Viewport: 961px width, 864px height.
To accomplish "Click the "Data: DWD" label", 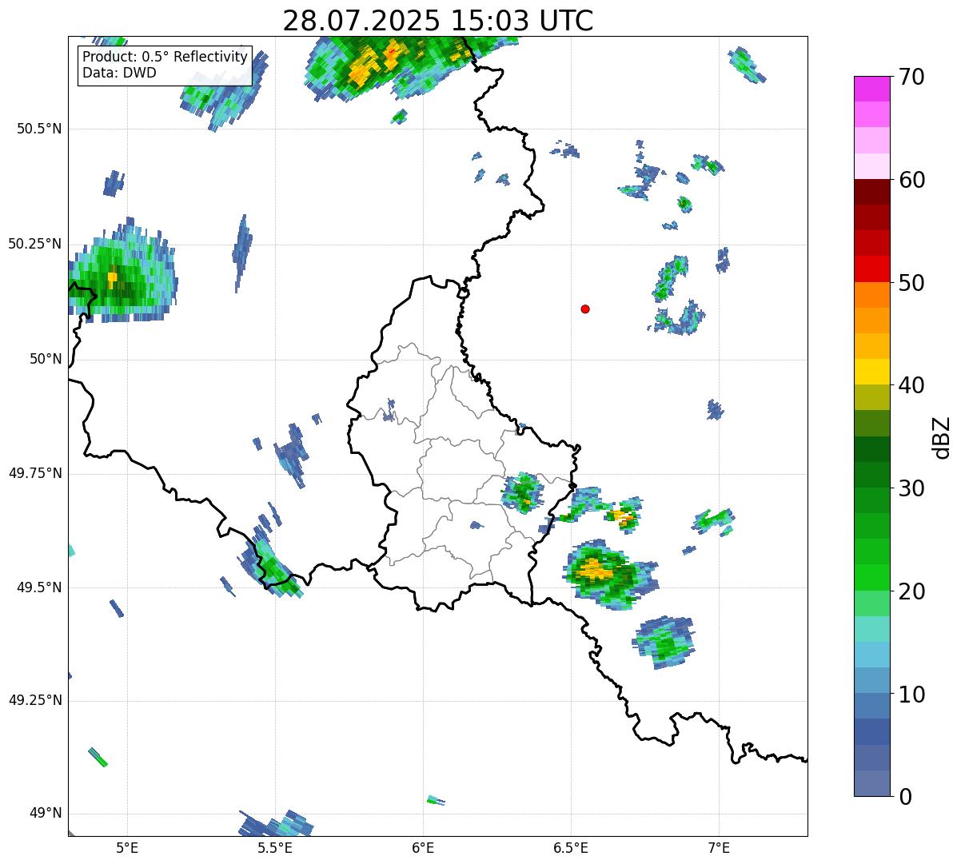I will 119,73.
